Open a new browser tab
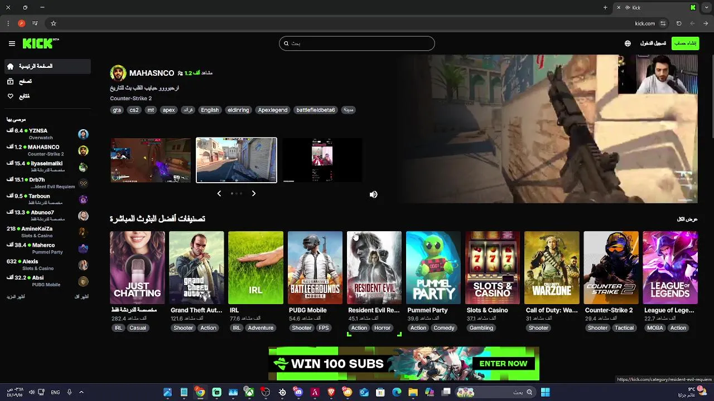 click(605, 7)
